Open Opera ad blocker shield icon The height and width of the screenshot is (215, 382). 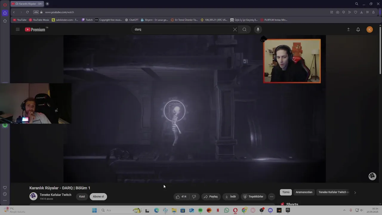[x=344, y=12]
